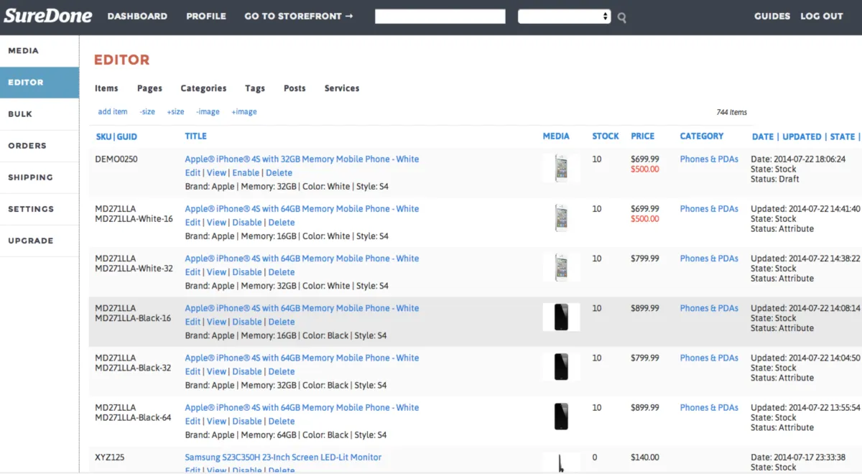Go to Storefront from top navigation
The width and height of the screenshot is (862, 474).
(298, 17)
